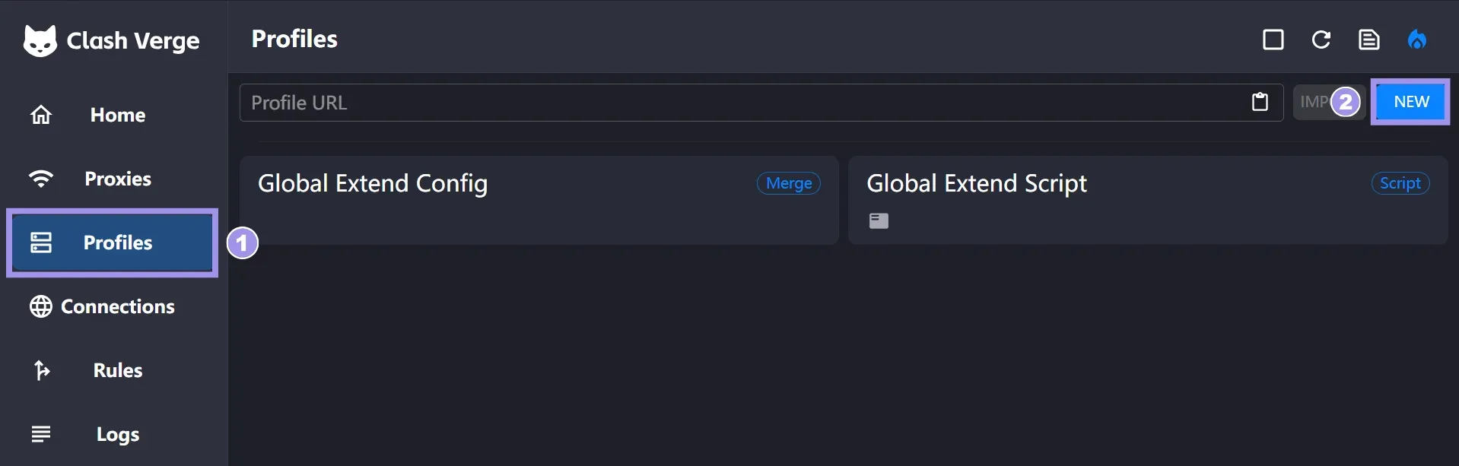
Task: Click the Script tag
Action: pyautogui.click(x=1400, y=183)
